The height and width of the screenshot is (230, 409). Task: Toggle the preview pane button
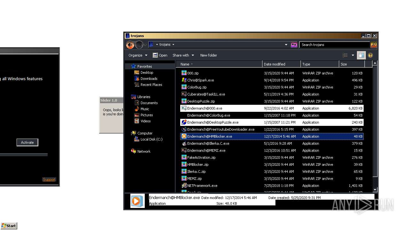pos(361,55)
